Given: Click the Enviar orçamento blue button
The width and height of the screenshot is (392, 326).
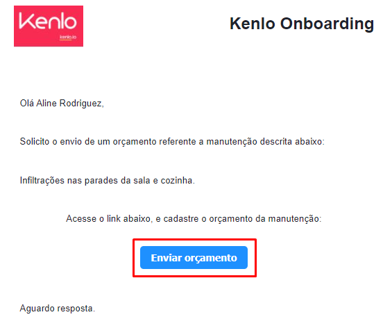Looking at the screenshot, I should 194,257.
